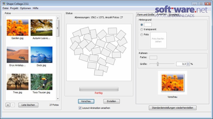Open the Projekt menu
Screen dimensions: 213x119
click(x=14, y=8)
